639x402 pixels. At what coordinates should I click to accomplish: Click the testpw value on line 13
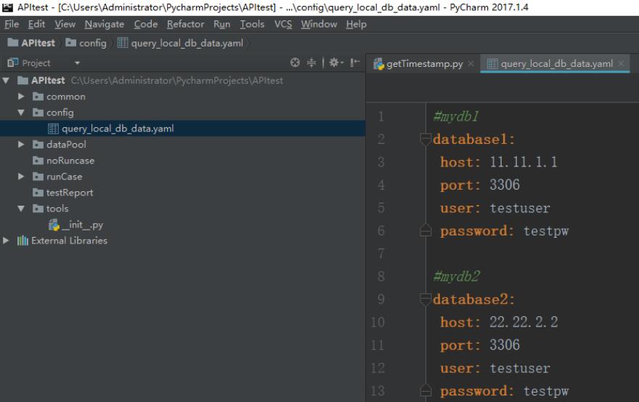(x=545, y=391)
